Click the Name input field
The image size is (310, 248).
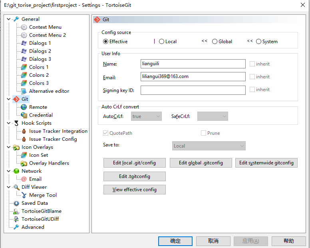193,64
